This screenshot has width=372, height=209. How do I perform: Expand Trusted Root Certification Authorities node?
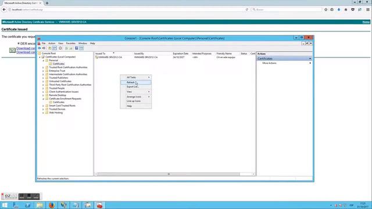[44, 67]
